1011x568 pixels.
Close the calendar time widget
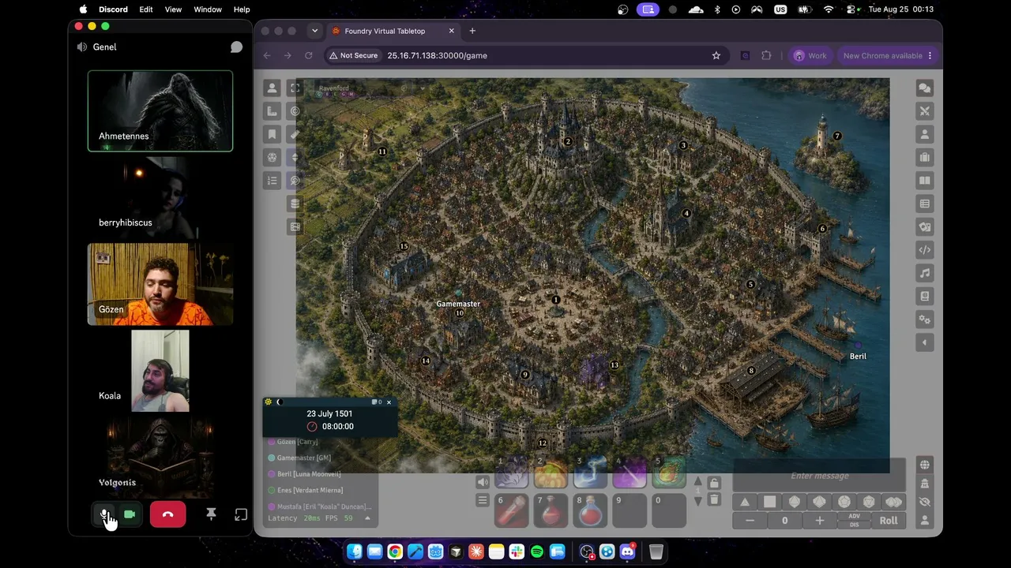pyautogui.click(x=389, y=402)
